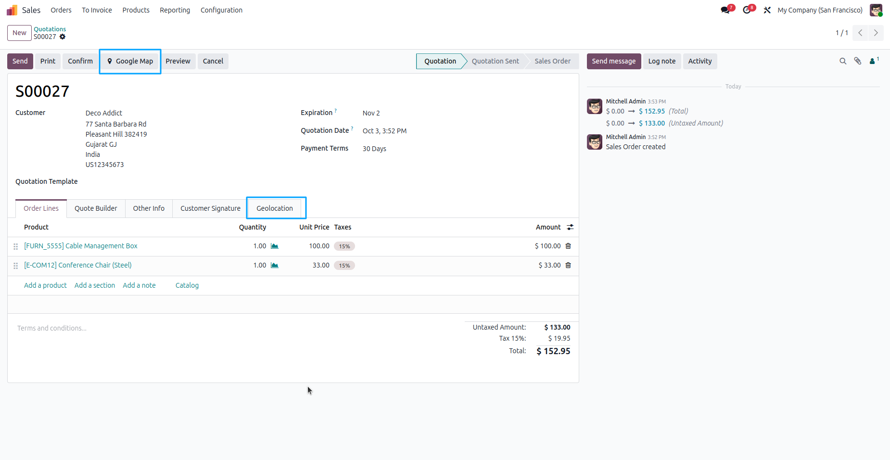The image size is (890, 460).
Task: Click Send message in chatter
Action: (614, 61)
